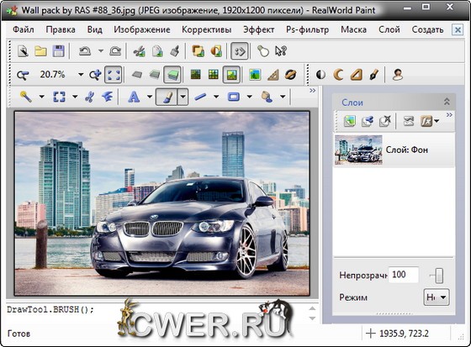471x347 pixels.
Task: Click the opacity value field 100
Action: pos(403,275)
